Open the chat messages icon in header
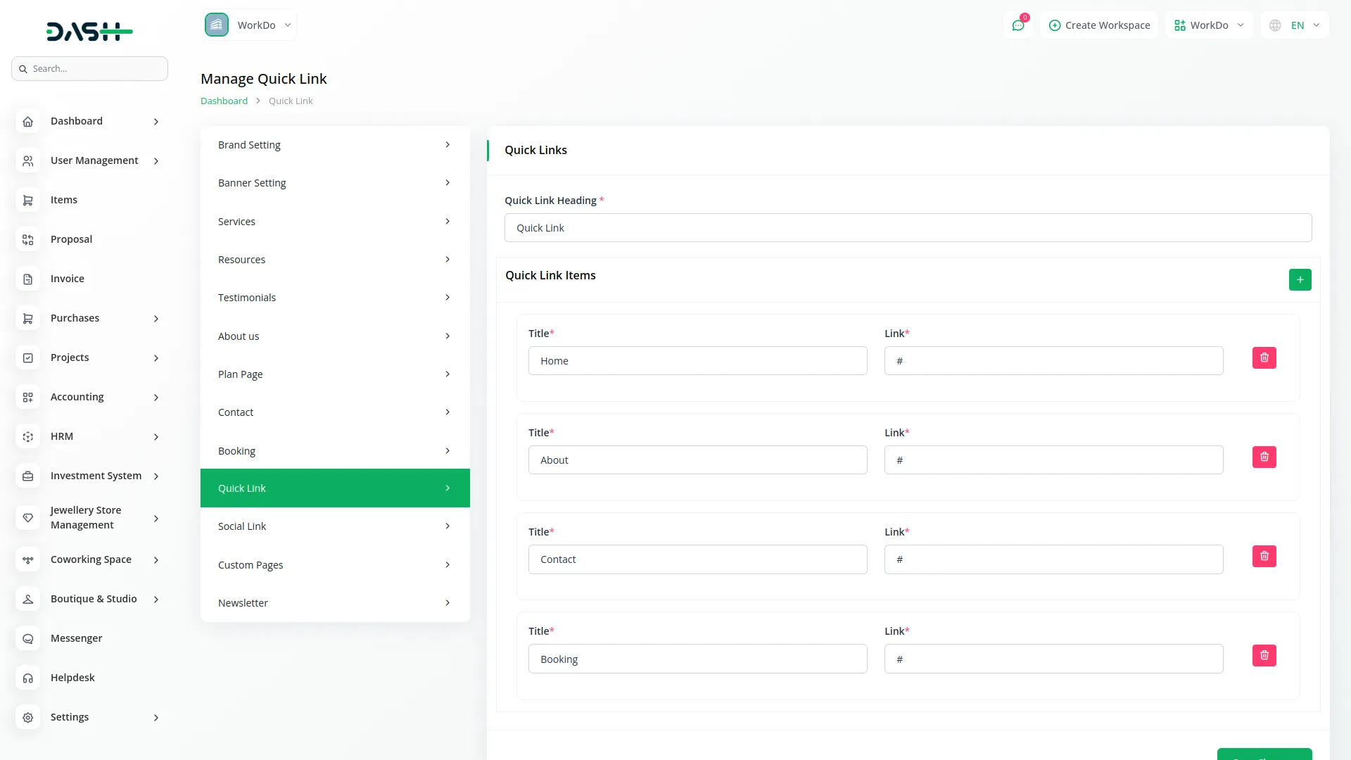The image size is (1351, 760). (1018, 25)
